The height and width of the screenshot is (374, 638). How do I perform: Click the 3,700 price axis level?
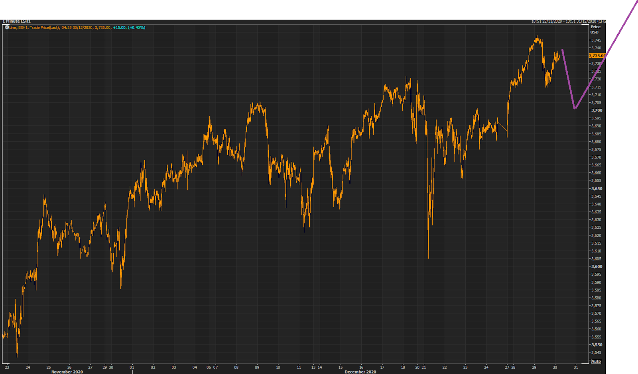597,110
